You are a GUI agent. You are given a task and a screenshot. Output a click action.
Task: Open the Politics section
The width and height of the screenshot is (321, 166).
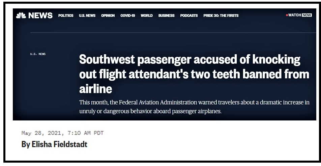(66, 16)
